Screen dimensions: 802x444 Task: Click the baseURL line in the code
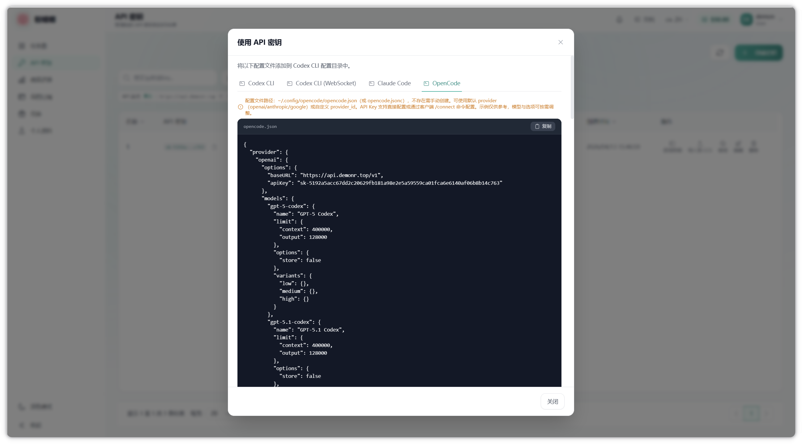tap(325, 175)
